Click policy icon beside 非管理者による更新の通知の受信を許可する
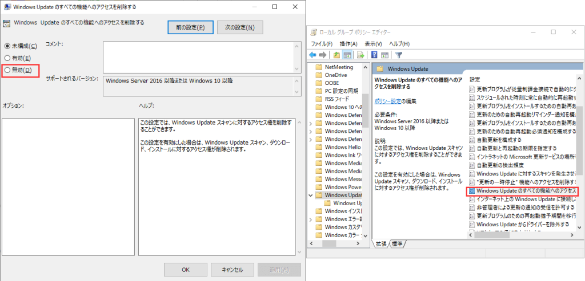585x281 pixels. pyautogui.click(x=472, y=207)
